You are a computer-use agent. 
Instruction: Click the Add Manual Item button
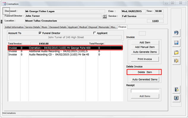145,47
